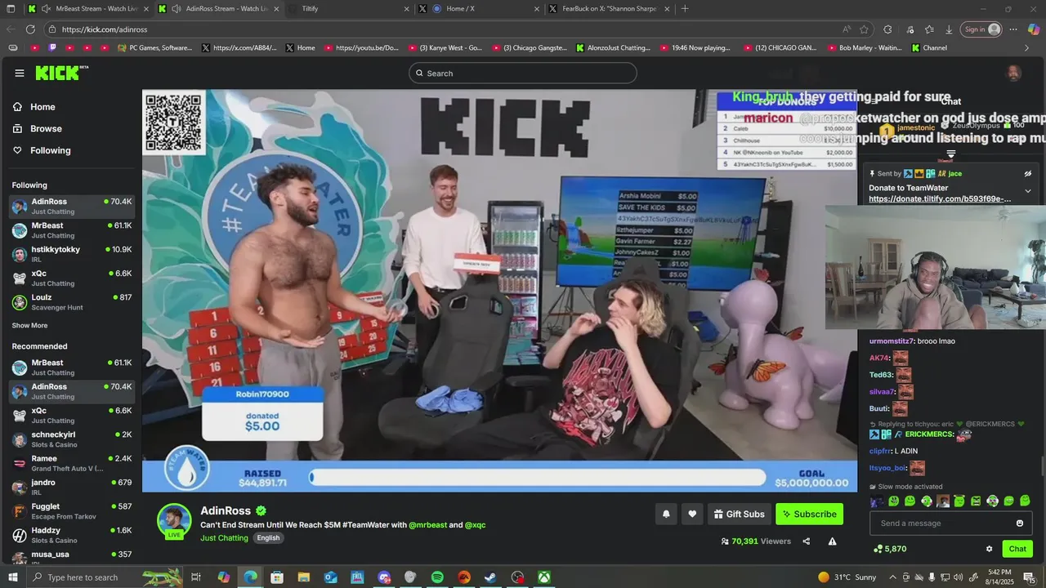
Task: Open Windows Start menu
Action: (x=12, y=577)
